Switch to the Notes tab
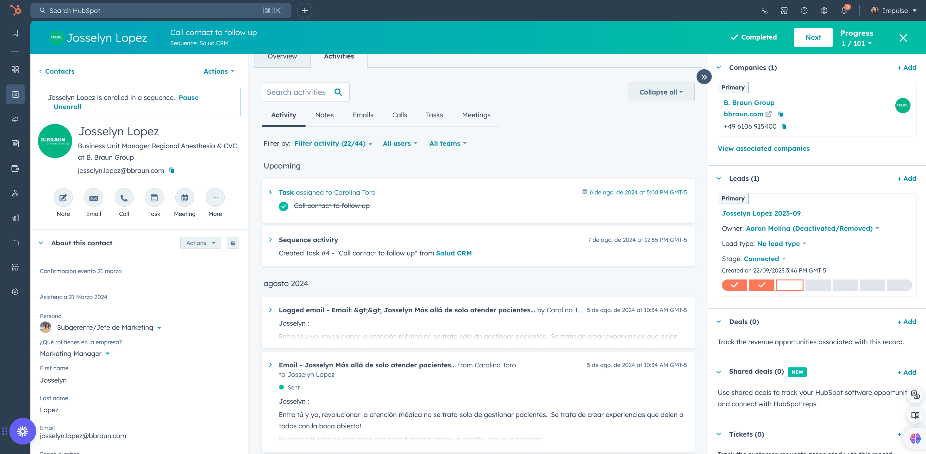Screen dimensions: 926x454 324,115
